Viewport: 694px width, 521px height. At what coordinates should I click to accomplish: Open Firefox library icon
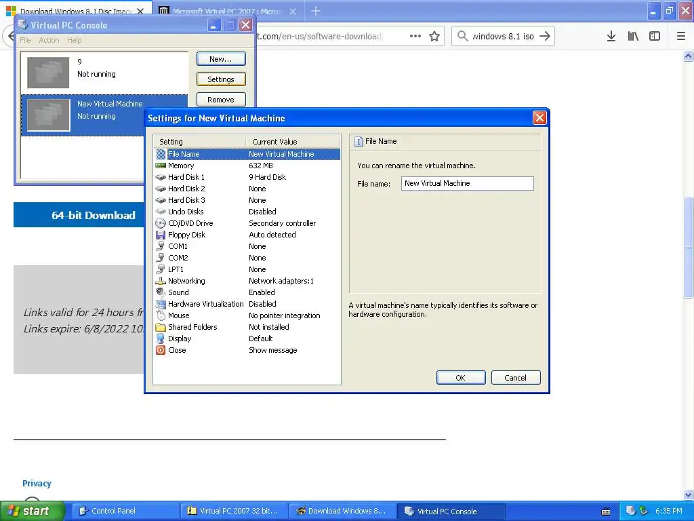[633, 37]
